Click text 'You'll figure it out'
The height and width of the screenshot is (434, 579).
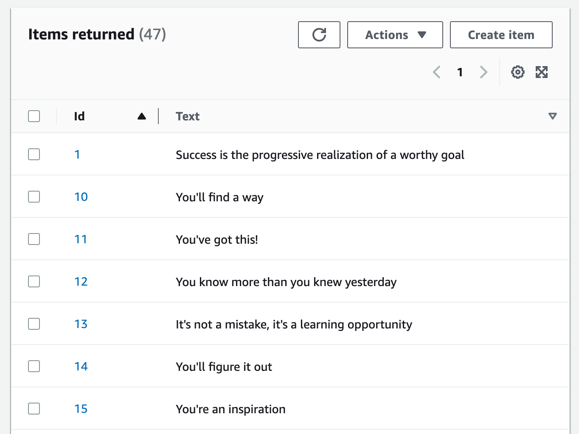tap(224, 367)
